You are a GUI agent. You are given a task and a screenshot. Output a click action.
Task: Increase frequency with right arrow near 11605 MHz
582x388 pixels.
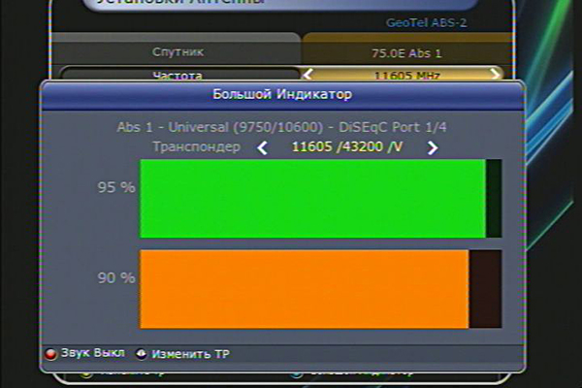(495, 74)
